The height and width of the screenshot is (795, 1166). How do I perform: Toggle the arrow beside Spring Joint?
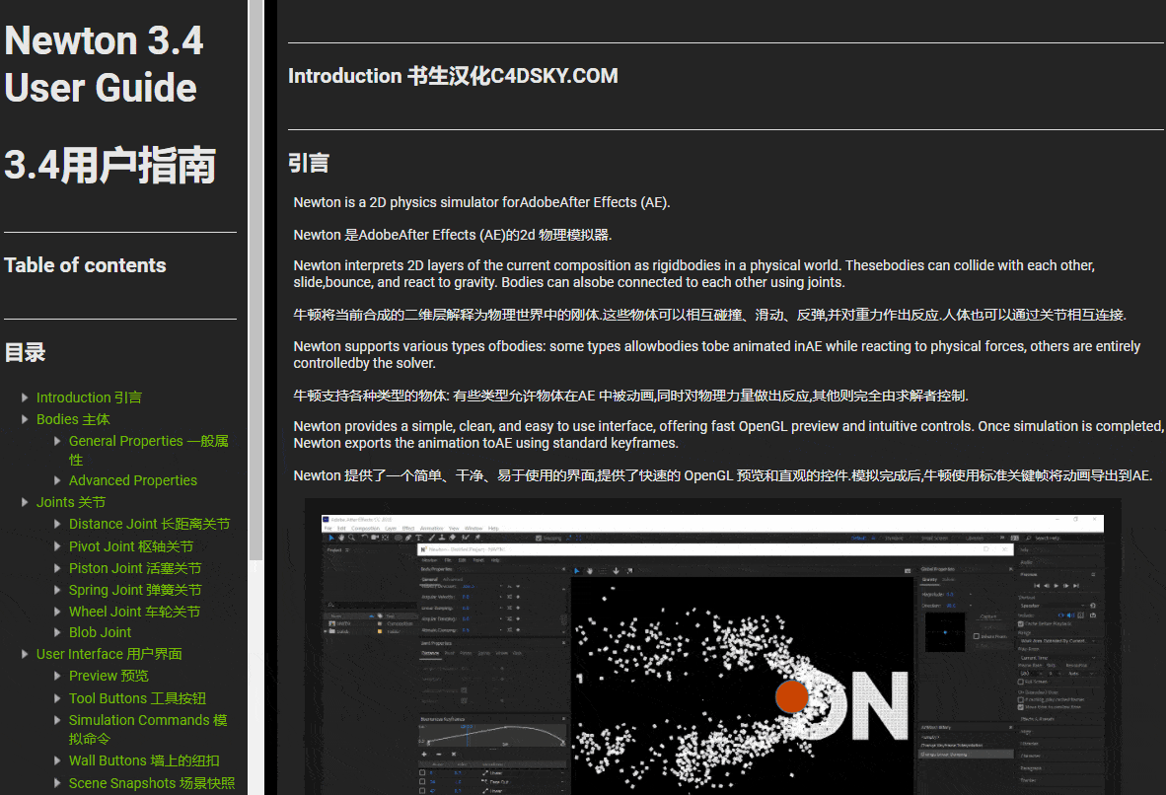click(57, 590)
